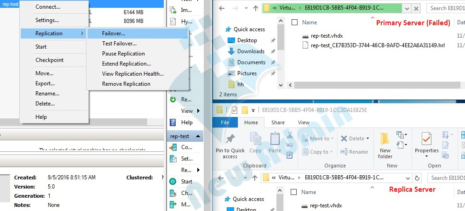Toggle the select-all checkbox in Replica Server list
The height and width of the screenshot is (211, 465).
[295, 192]
